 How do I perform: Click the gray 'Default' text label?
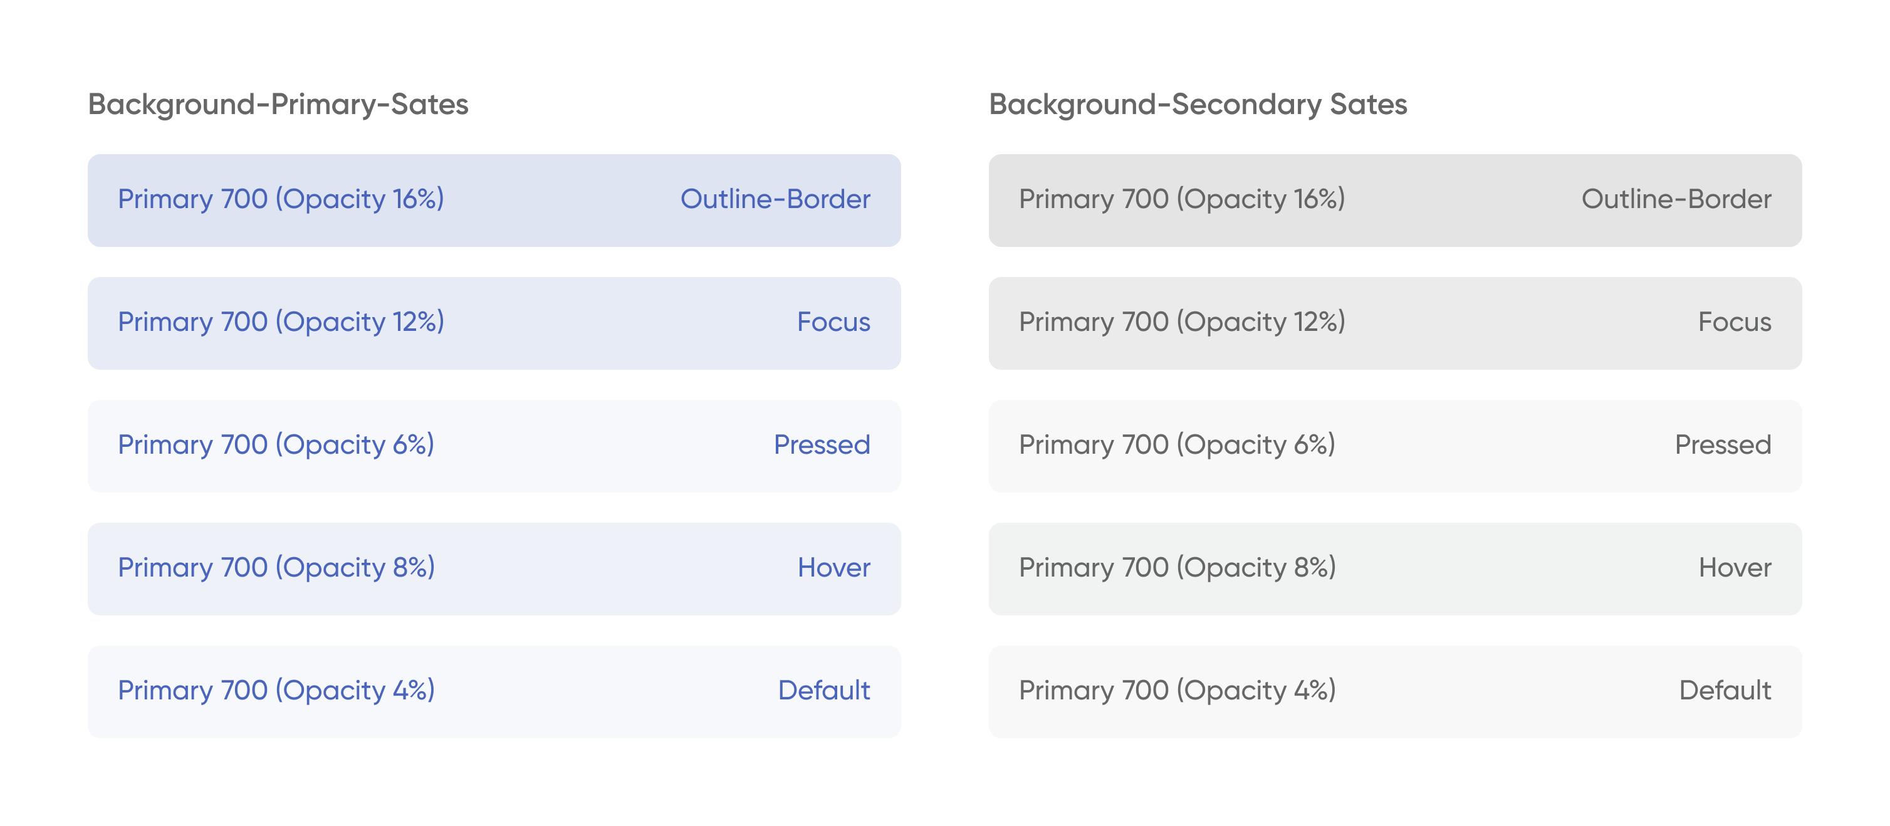(1725, 691)
